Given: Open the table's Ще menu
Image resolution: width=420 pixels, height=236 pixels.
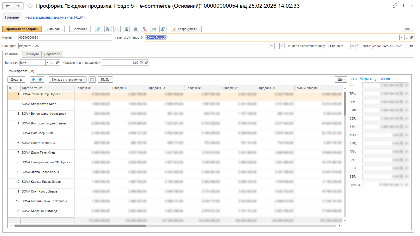Looking at the screenshot, I should click(x=341, y=80).
